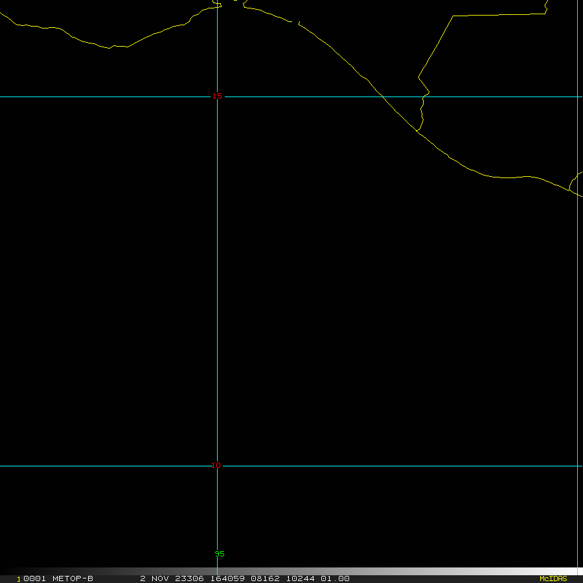The width and height of the screenshot is (583, 583).
Task: Click the 08162 value in status bar
Action: coord(265,578)
